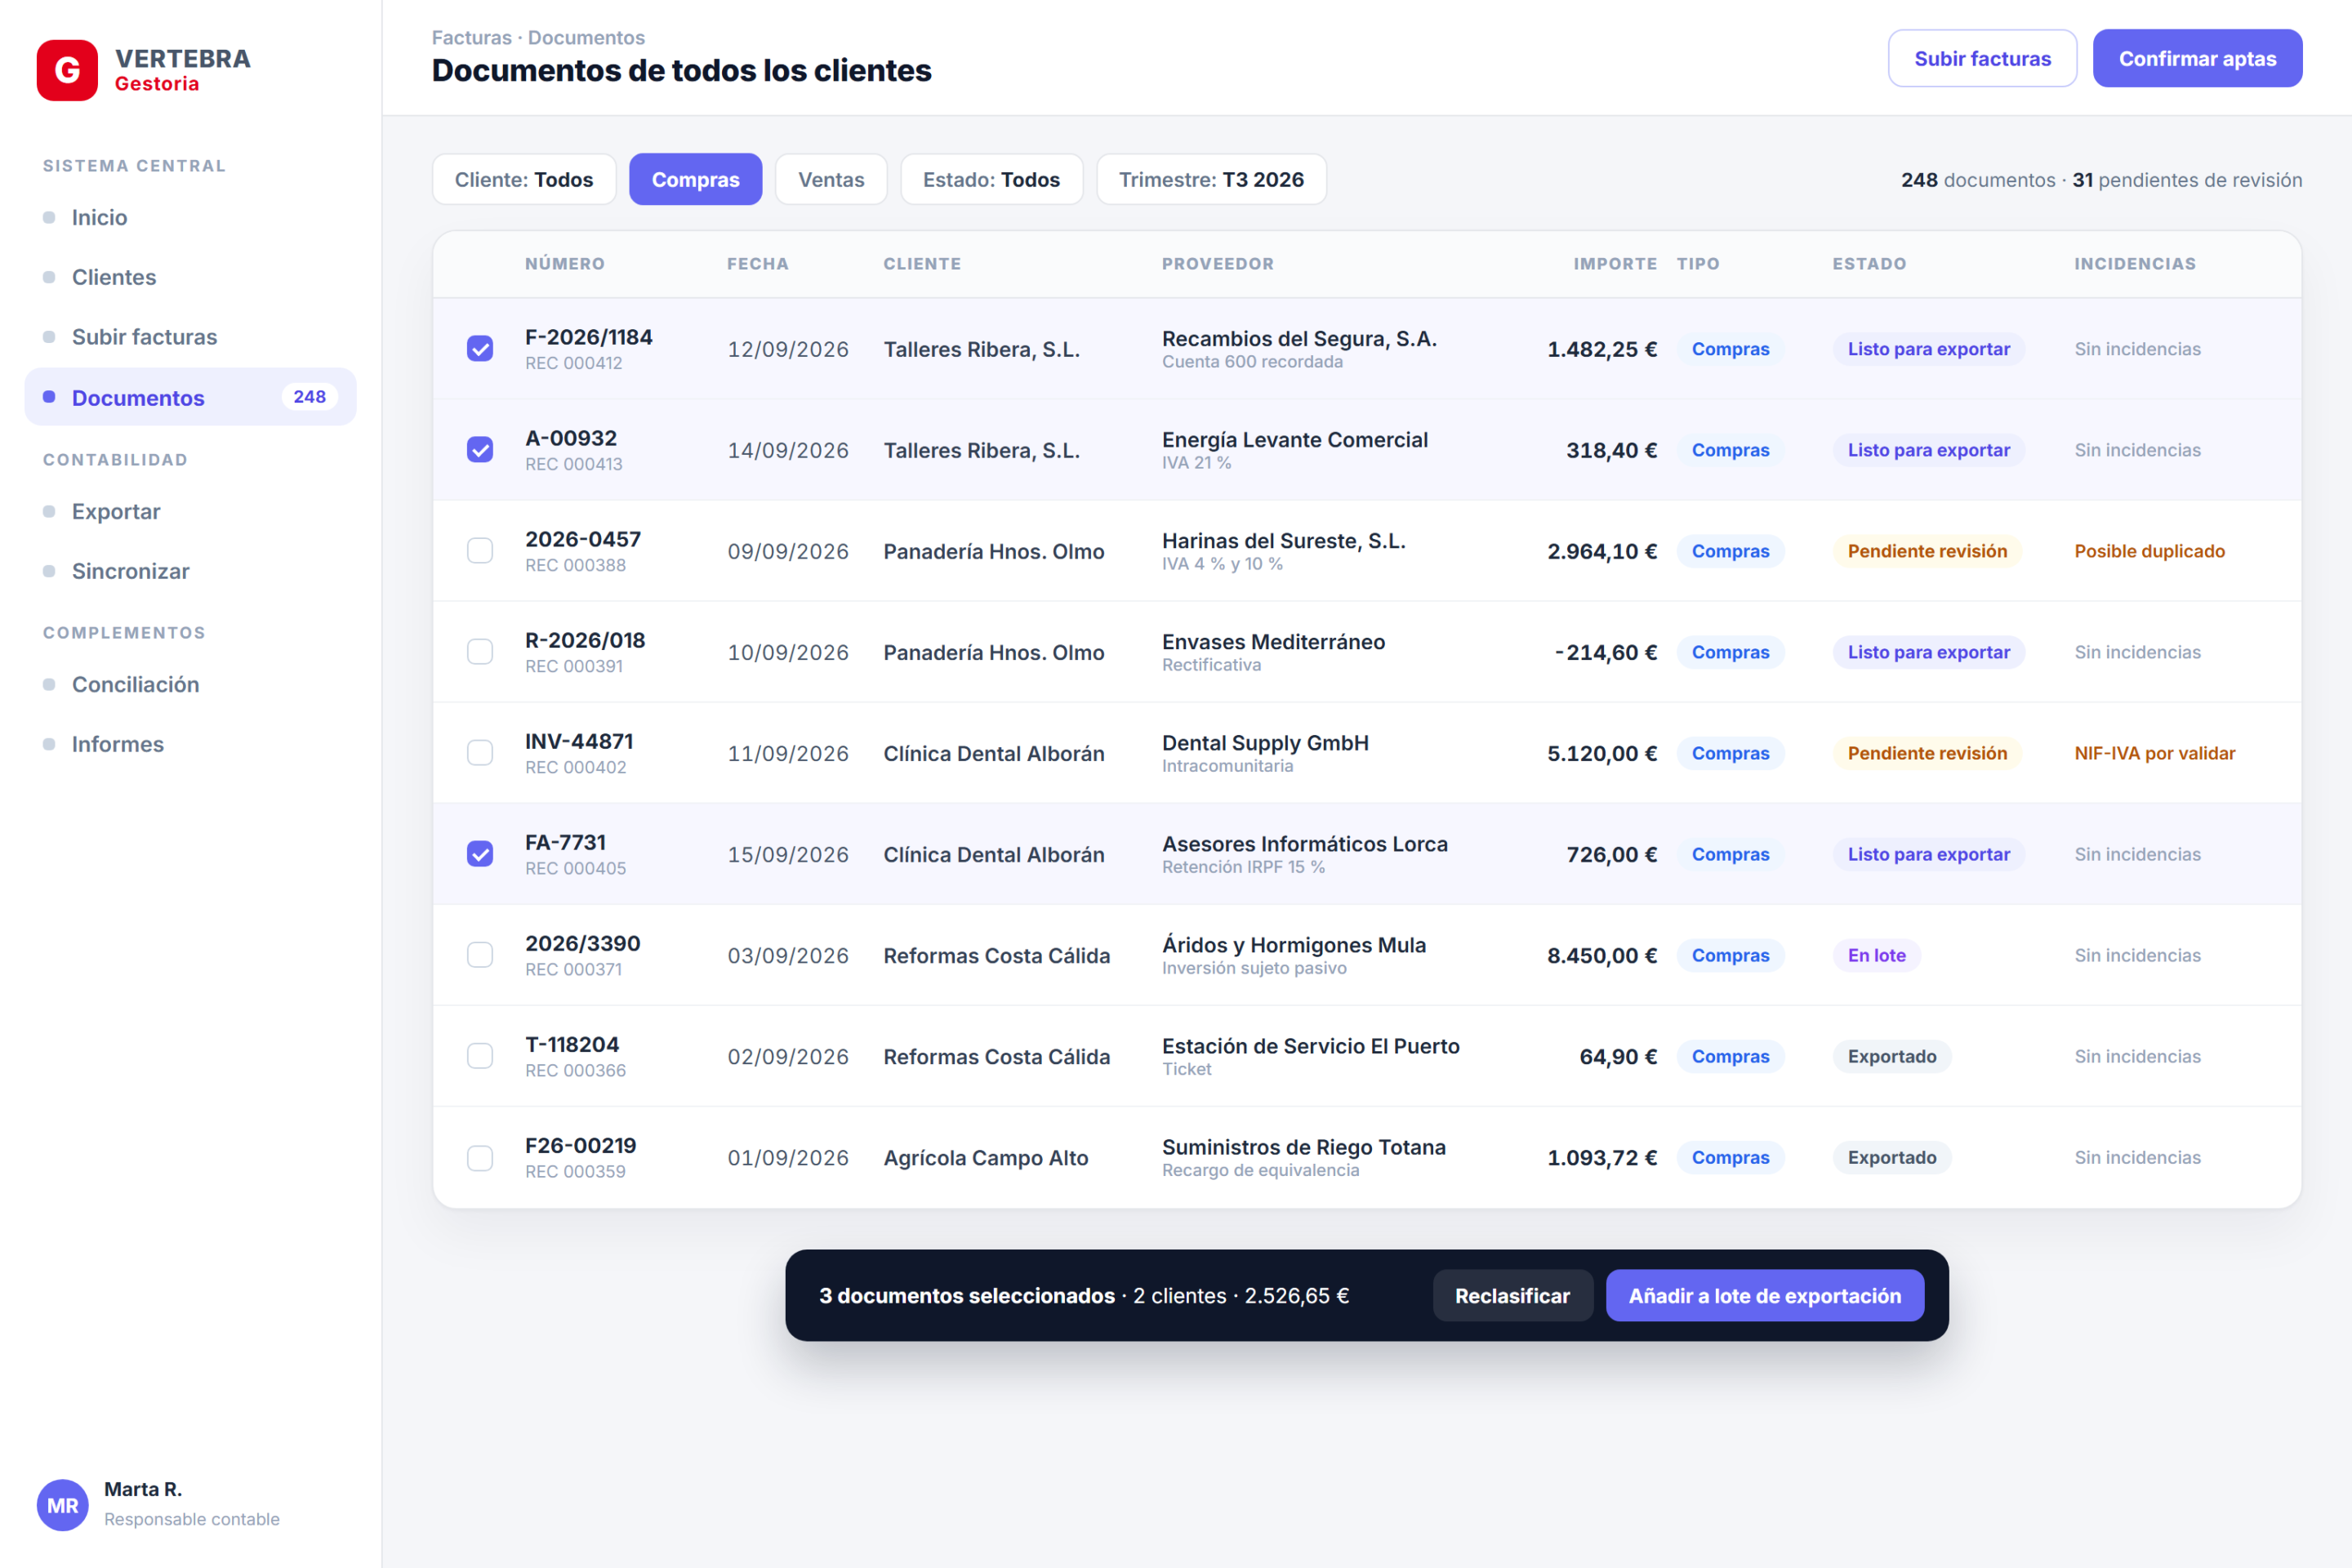Viewport: 2352px width, 1568px height.
Task: Deselect the FA-7731 row checkbox
Action: (x=480, y=853)
